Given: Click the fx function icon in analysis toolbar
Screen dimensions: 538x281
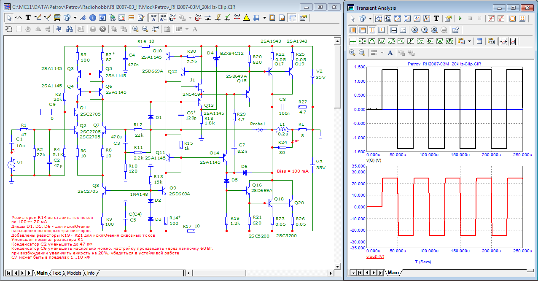Looking at the screenshot, I should (x=426, y=19).
